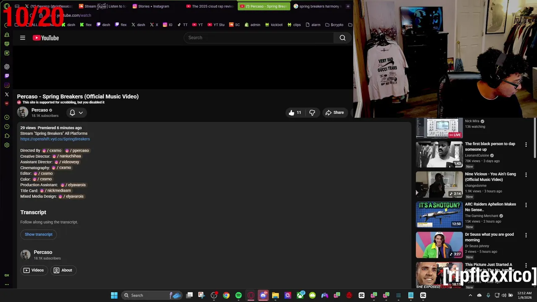Open options for first black person video
Image resolution: width=537 pixels, height=302 pixels.
pyautogui.click(x=526, y=144)
